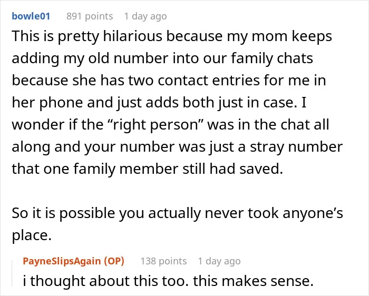Screen dimensions: 369x296
Task: Click the 'This is pretty hilarious' first line
Action: pyautogui.click(x=172, y=36)
